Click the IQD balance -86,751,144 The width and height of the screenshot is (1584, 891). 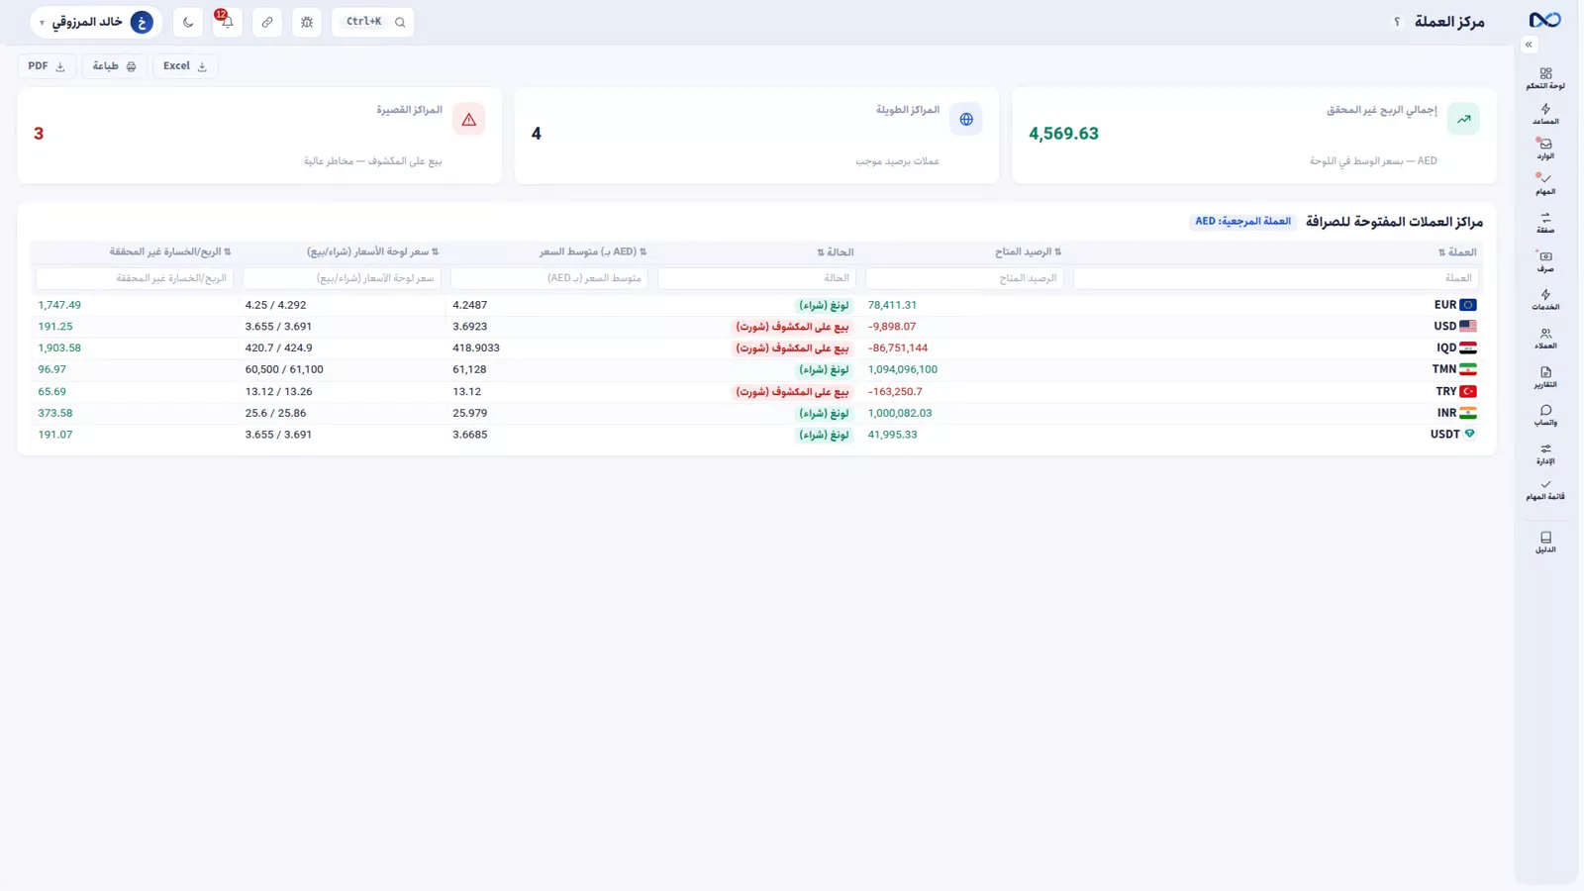898,348
